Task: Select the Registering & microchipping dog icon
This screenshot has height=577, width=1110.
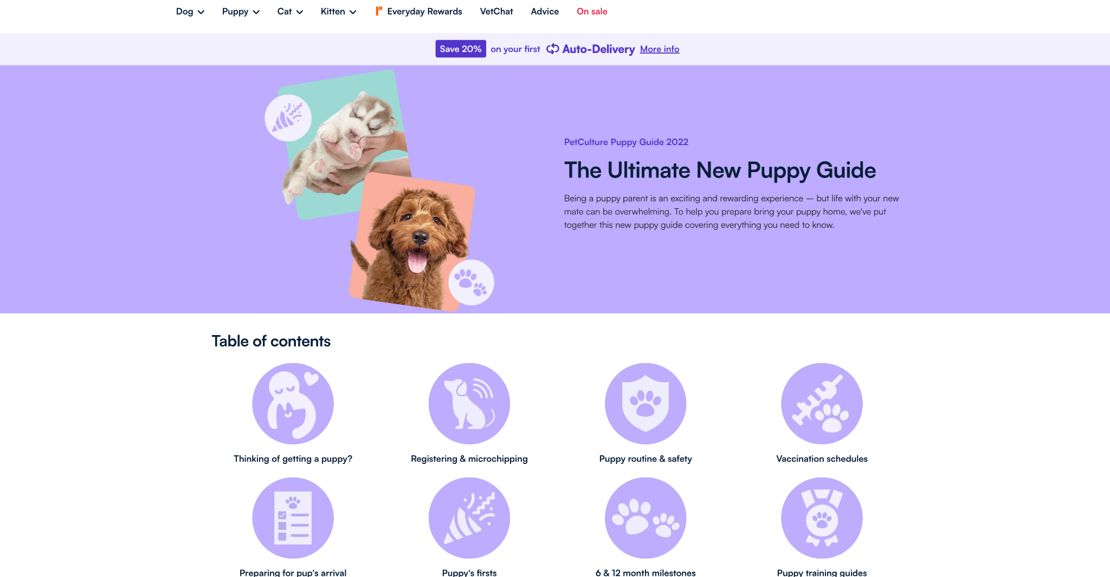Action: pyautogui.click(x=469, y=404)
